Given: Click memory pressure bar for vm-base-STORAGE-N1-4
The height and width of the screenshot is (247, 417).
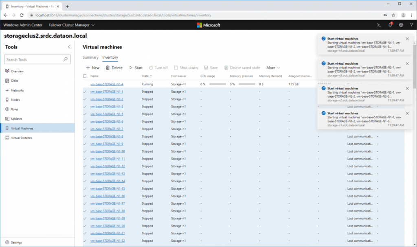Looking at the screenshot, I should click(247, 84).
